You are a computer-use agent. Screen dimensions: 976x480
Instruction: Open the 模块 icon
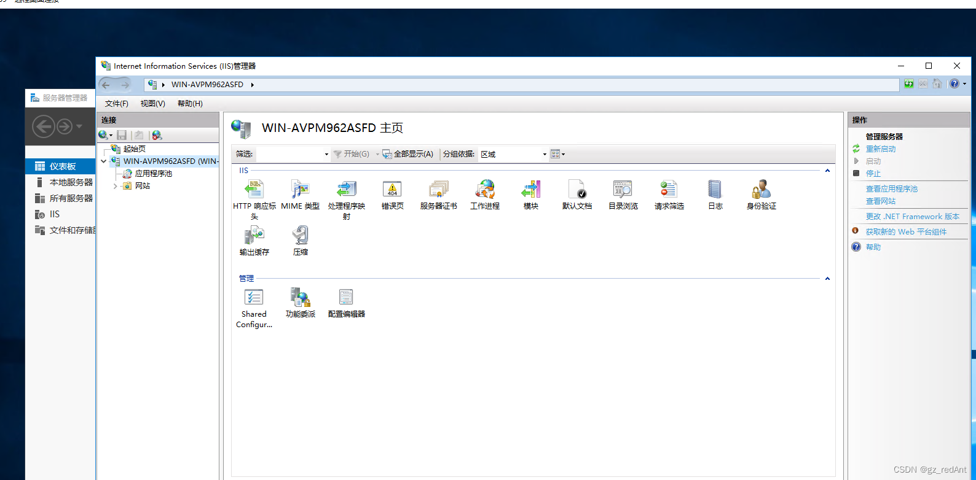click(x=531, y=189)
